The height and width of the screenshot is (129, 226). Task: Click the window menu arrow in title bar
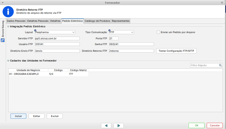tap(2, 2)
